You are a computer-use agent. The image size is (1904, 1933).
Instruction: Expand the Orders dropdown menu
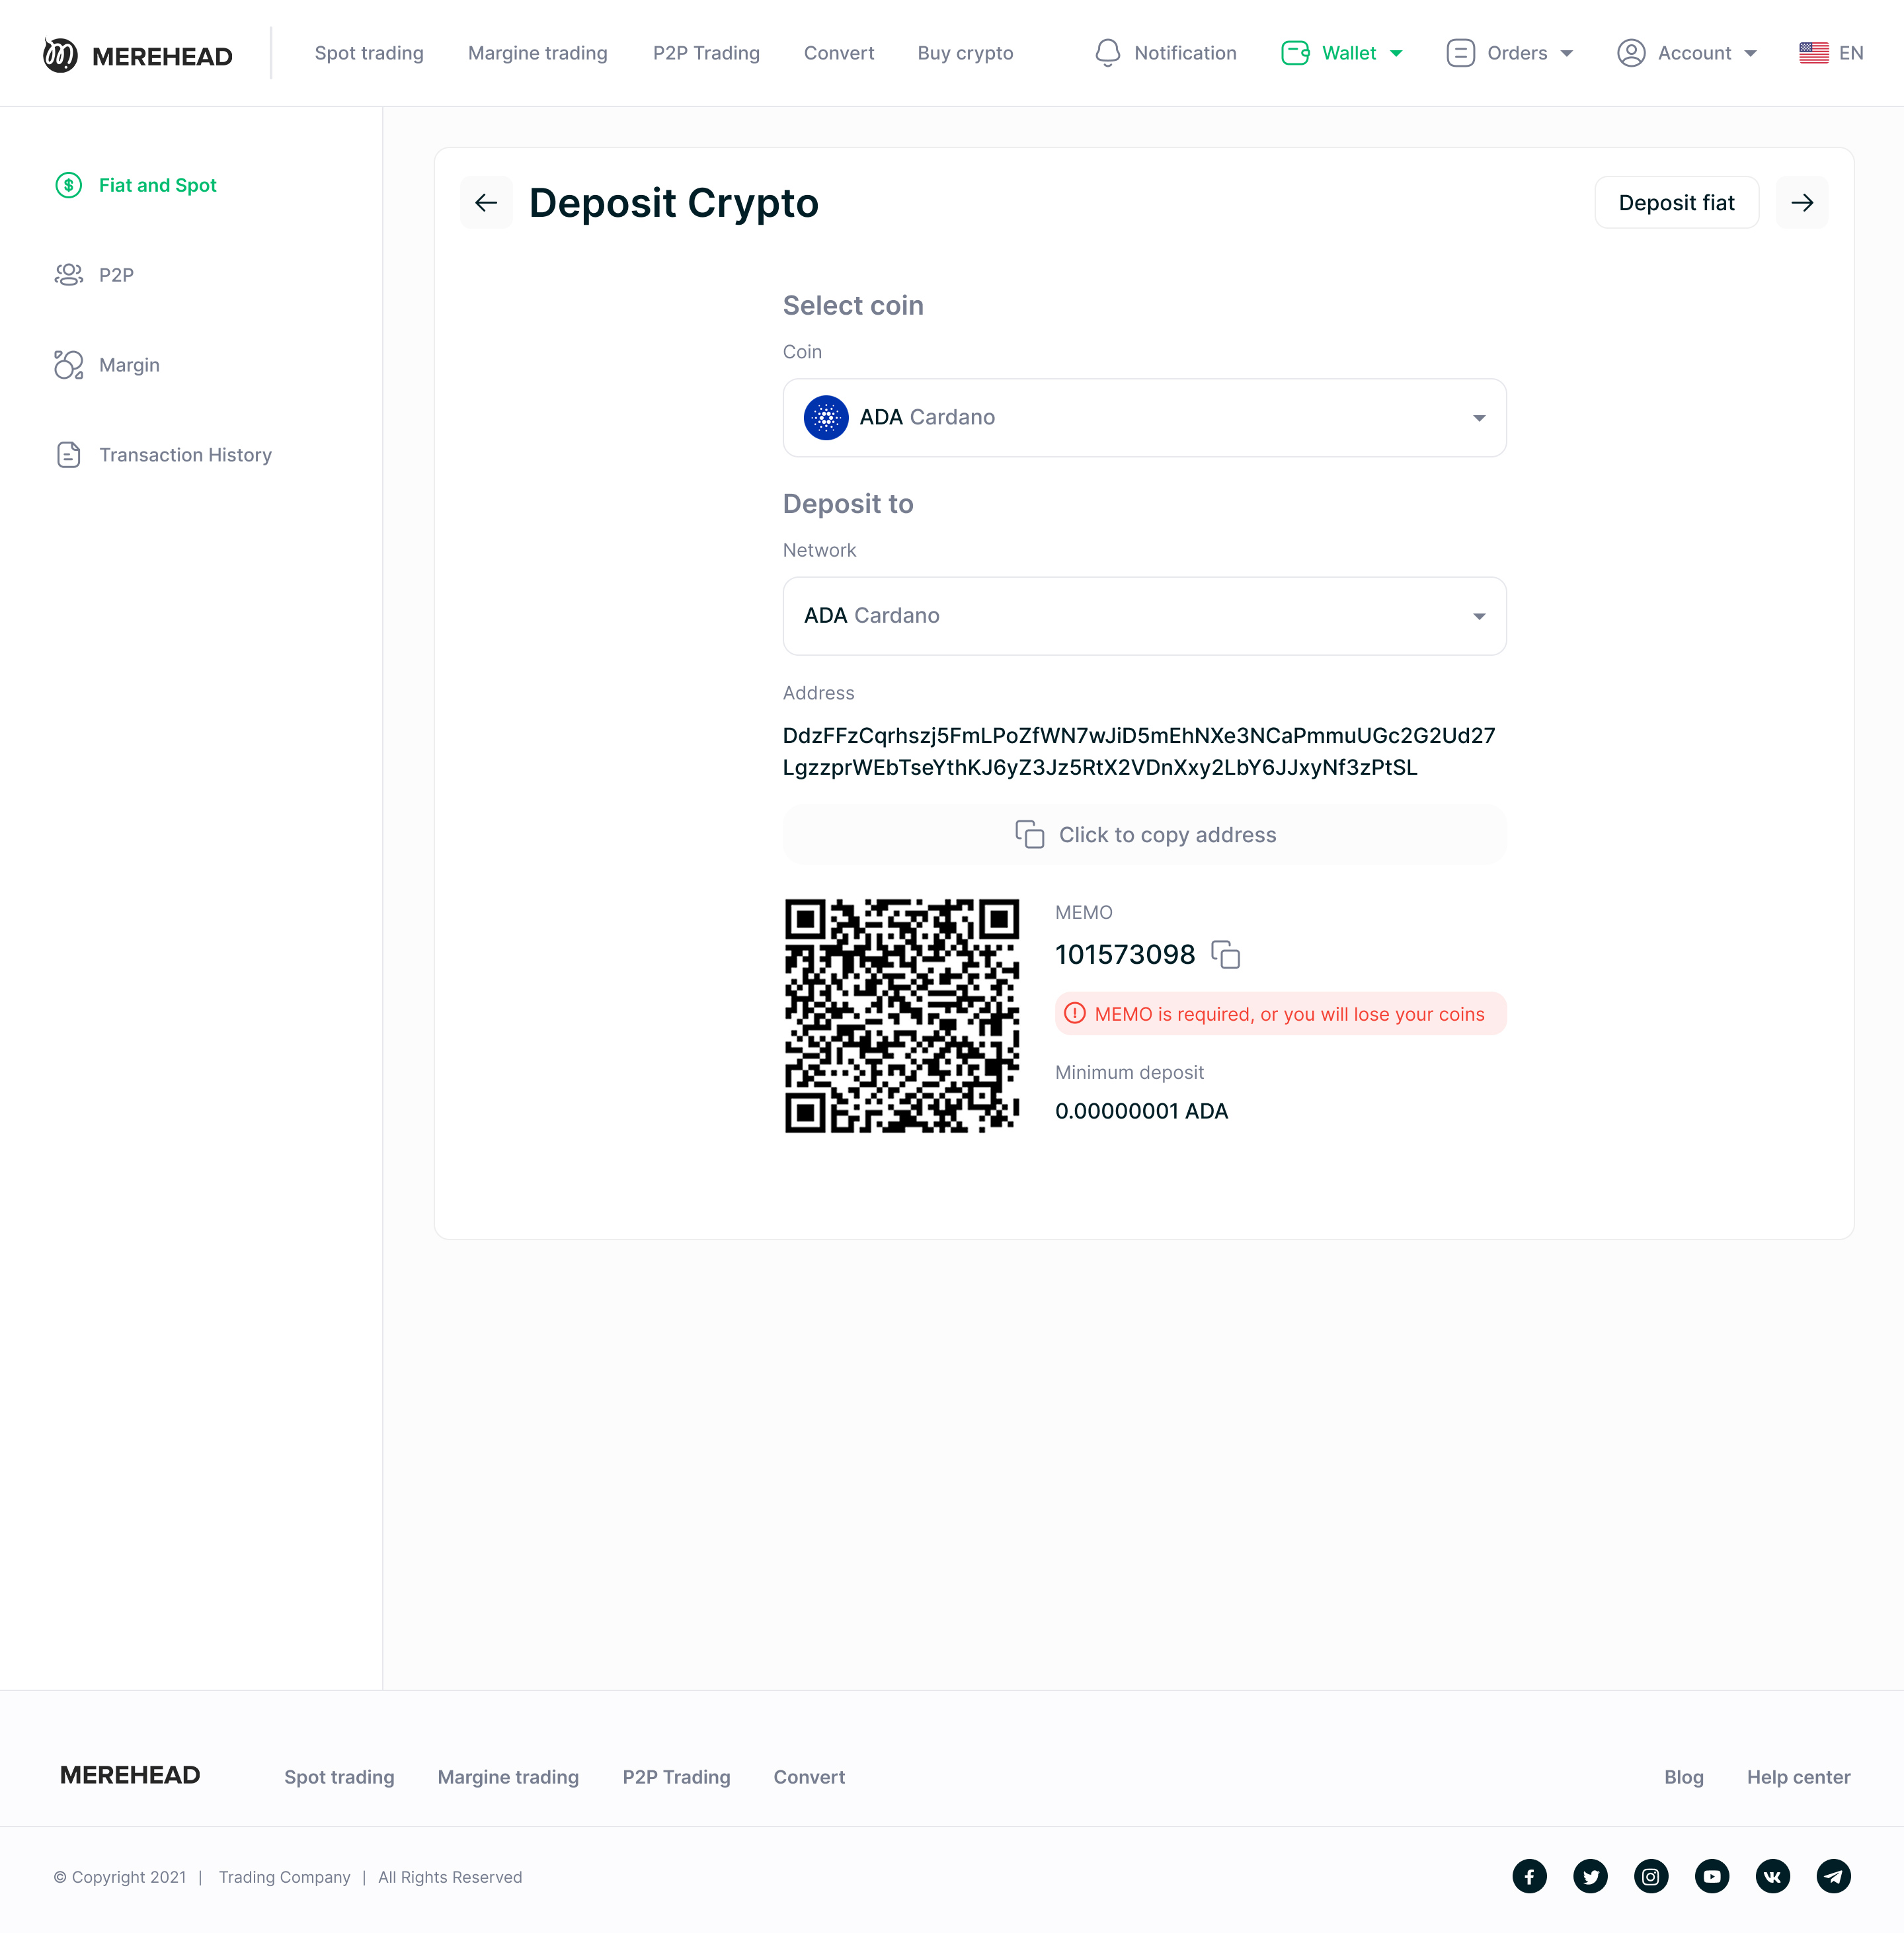1510,53
